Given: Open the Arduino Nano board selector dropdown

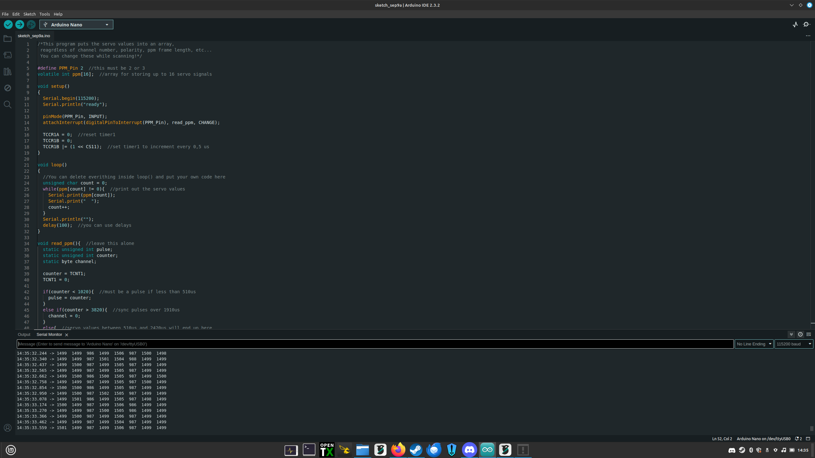Looking at the screenshot, I should coord(76,24).
